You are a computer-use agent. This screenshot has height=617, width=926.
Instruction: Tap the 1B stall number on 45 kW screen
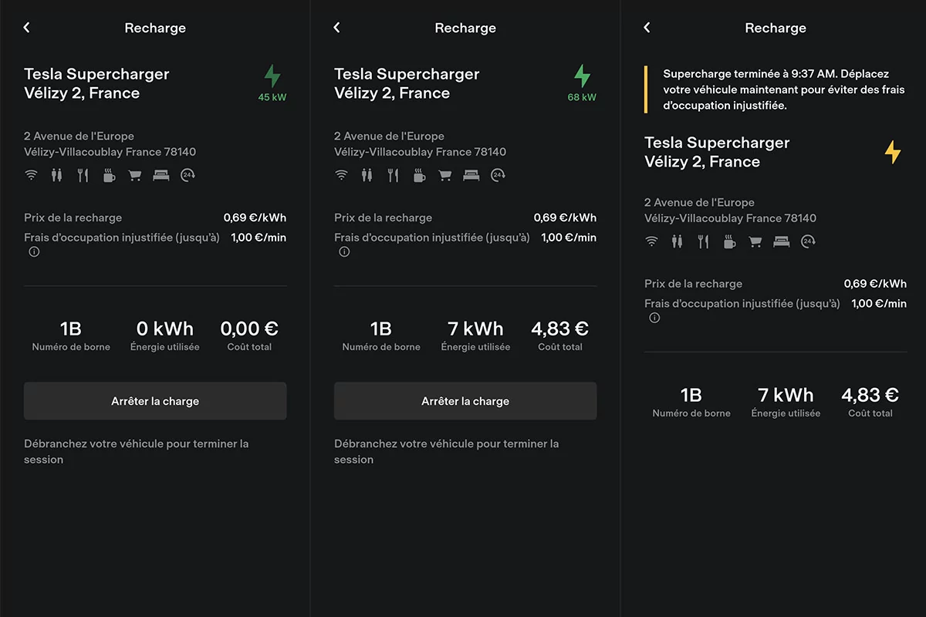coord(71,329)
